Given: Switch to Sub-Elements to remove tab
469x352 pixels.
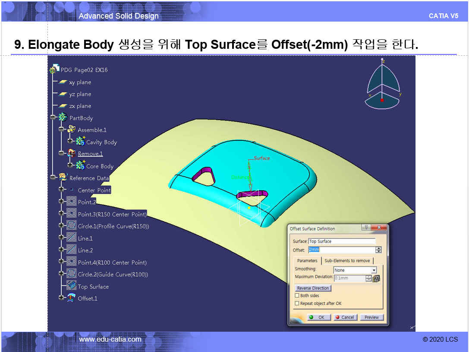Looking at the screenshot, I should click(347, 261).
